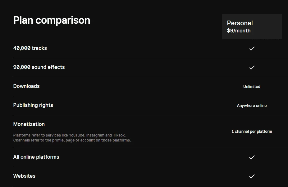Click the 90,000 sound effects label
This screenshot has height=187, width=288.
pos(39,67)
